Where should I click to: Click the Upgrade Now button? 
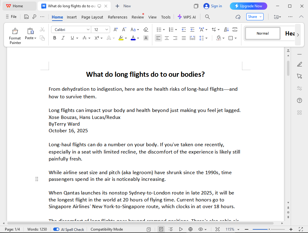coord(248,6)
